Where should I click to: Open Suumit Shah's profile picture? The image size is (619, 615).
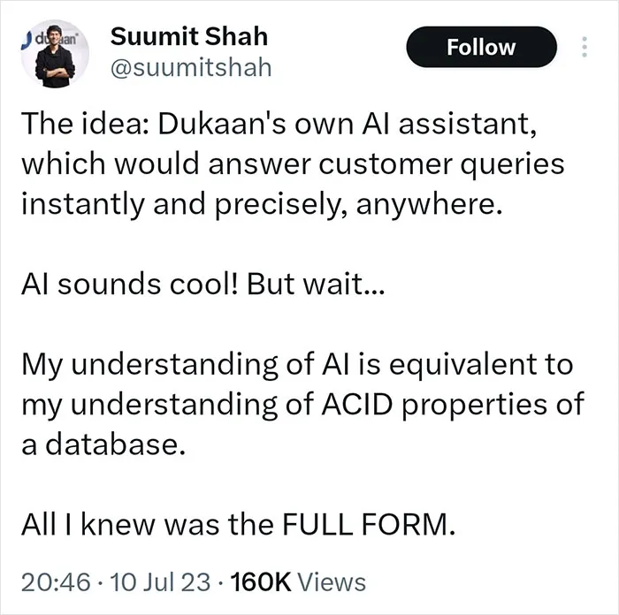55,54
